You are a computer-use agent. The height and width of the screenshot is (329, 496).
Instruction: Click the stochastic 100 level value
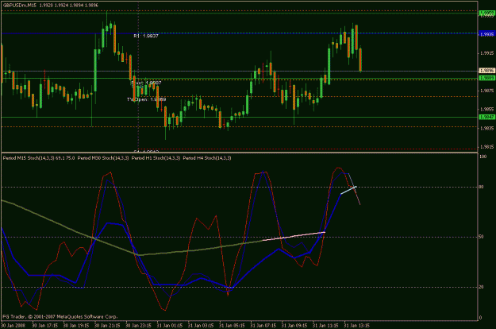pos(483,157)
